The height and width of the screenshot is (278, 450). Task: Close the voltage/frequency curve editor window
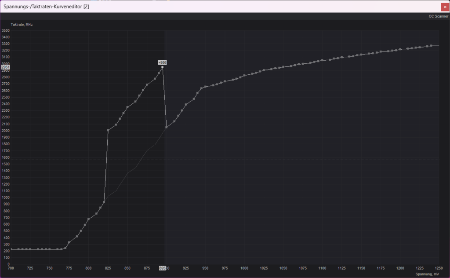pos(445,7)
